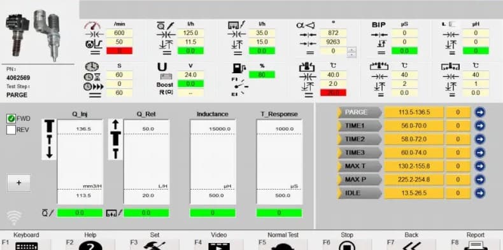The width and height of the screenshot is (503, 250).
Task: Edit the 872 angle field
Action: coord(333,33)
